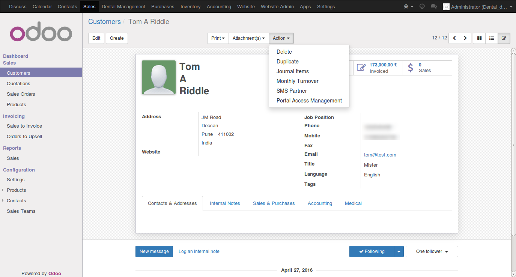Open Website in top menu
The height and width of the screenshot is (277, 516).
(x=246, y=7)
